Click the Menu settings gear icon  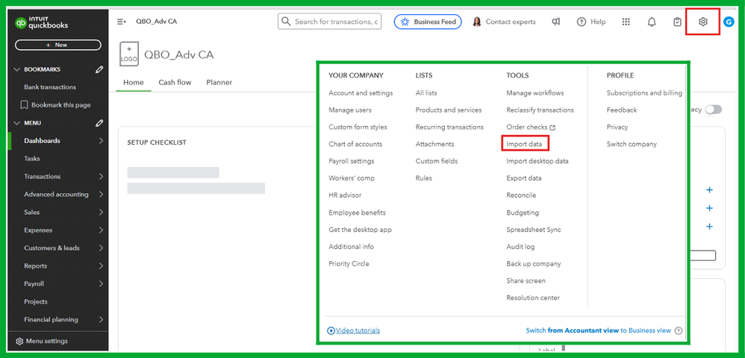tap(19, 341)
